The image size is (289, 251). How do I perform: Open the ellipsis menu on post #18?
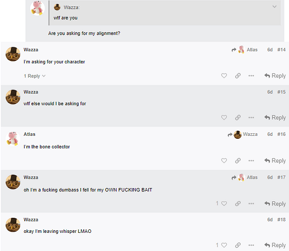click(251, 245)
